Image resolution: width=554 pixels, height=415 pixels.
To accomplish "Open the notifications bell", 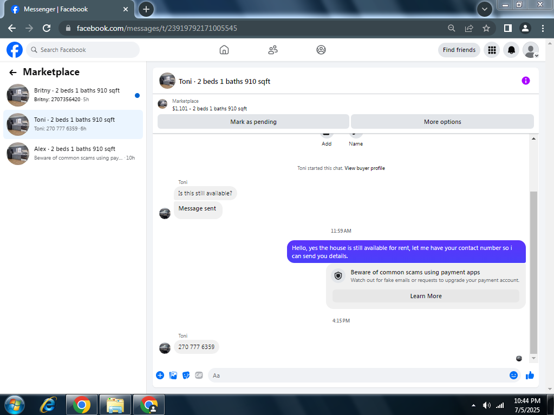I will click(511, 50).
